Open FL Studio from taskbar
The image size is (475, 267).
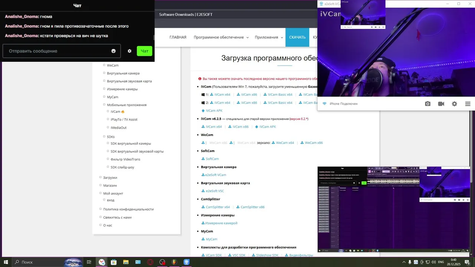click(x=174, y=262)
